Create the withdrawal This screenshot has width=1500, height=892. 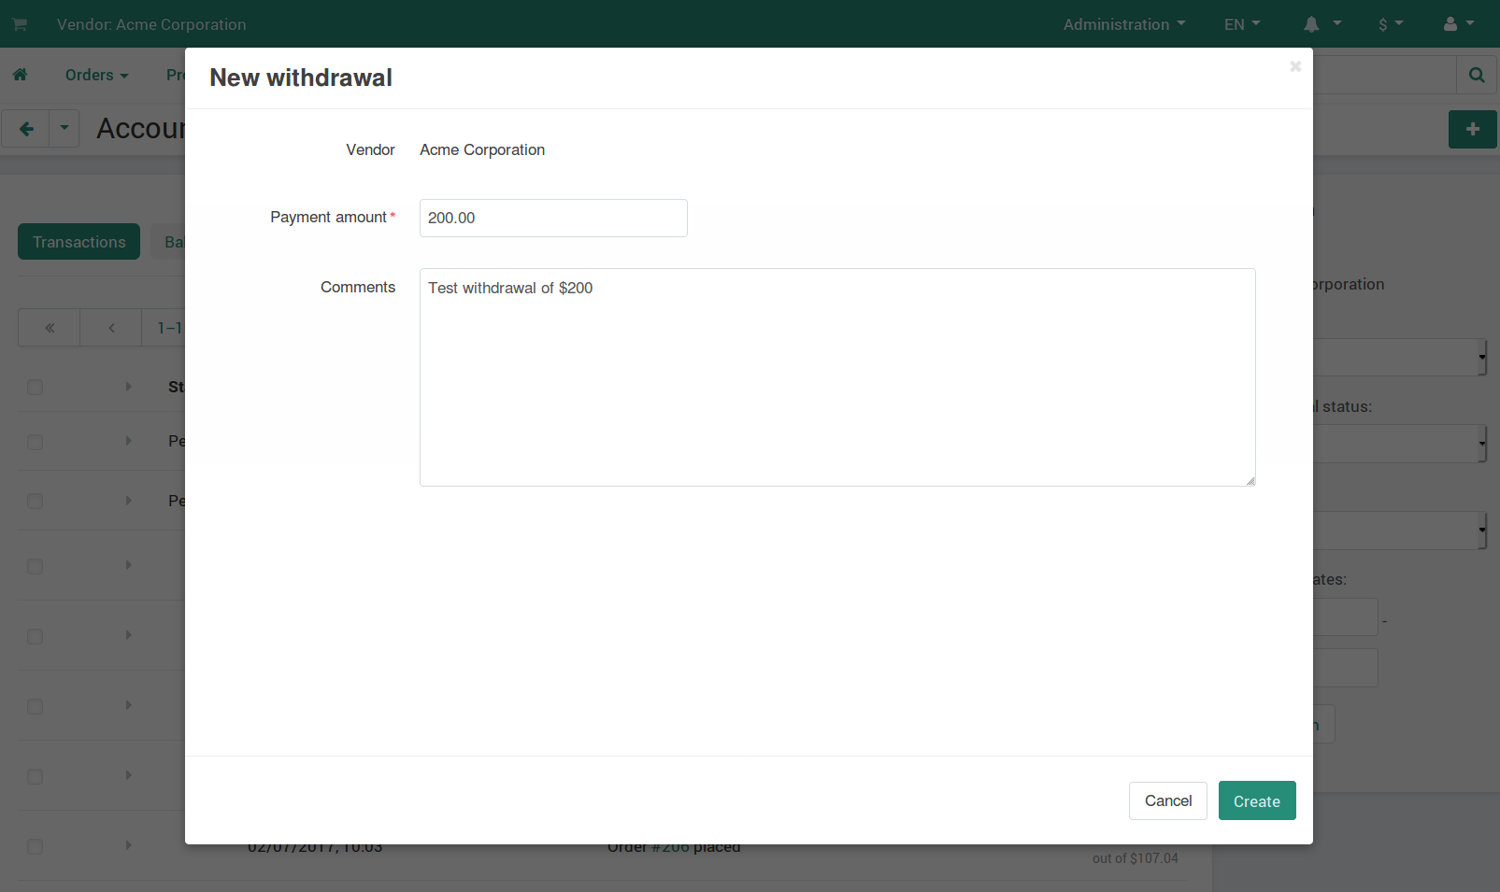(1257, 800)
